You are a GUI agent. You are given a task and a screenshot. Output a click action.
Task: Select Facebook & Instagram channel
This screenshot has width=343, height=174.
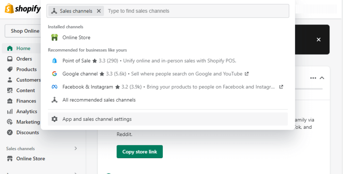point(168,87)
